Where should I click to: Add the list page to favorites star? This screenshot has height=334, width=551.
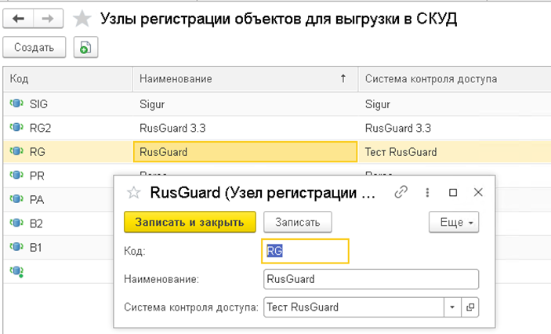click(x=82, y=19)
